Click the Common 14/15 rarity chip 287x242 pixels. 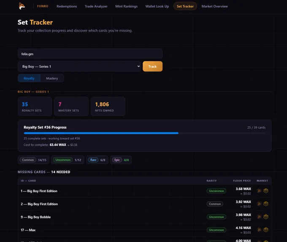(33, 160)
